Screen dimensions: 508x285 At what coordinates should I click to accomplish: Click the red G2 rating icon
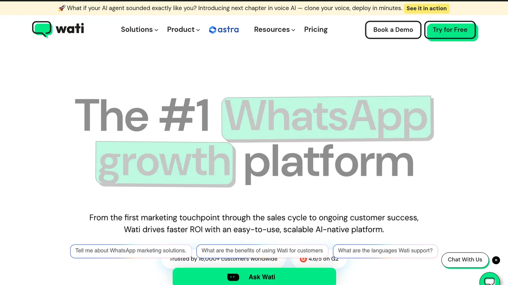coord(303,259)
